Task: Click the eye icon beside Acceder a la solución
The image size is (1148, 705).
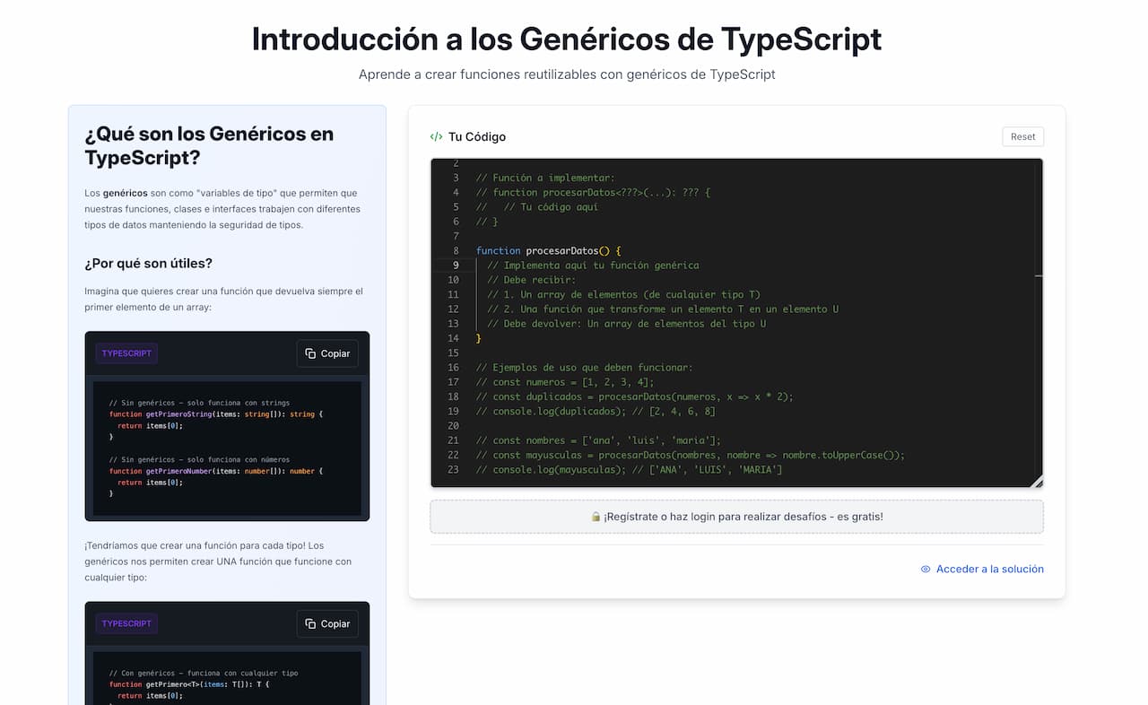Action: pos(926,570)
